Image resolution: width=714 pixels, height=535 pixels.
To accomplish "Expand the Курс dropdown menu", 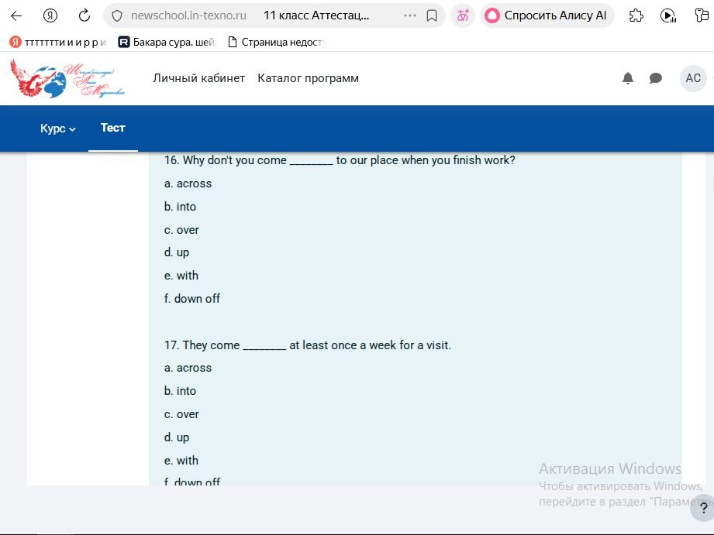I will click(58, 129).
